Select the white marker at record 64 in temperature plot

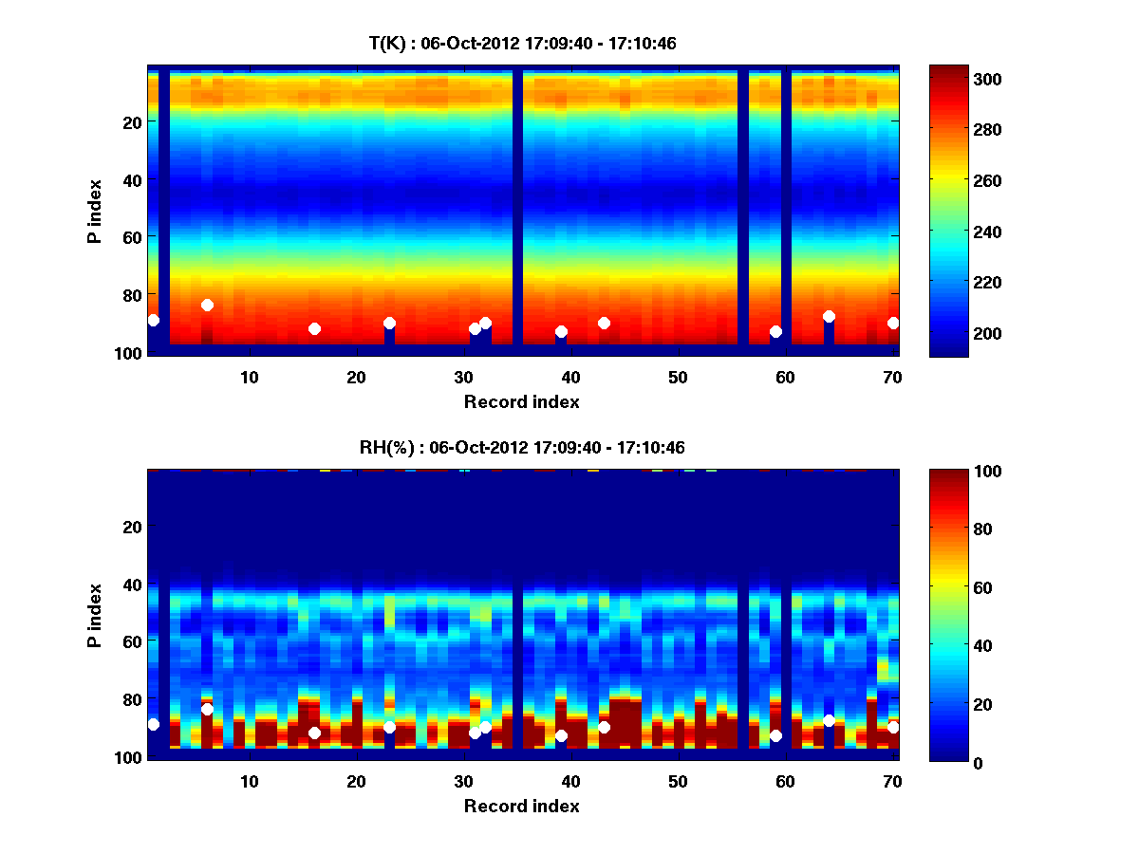point(829,316)
